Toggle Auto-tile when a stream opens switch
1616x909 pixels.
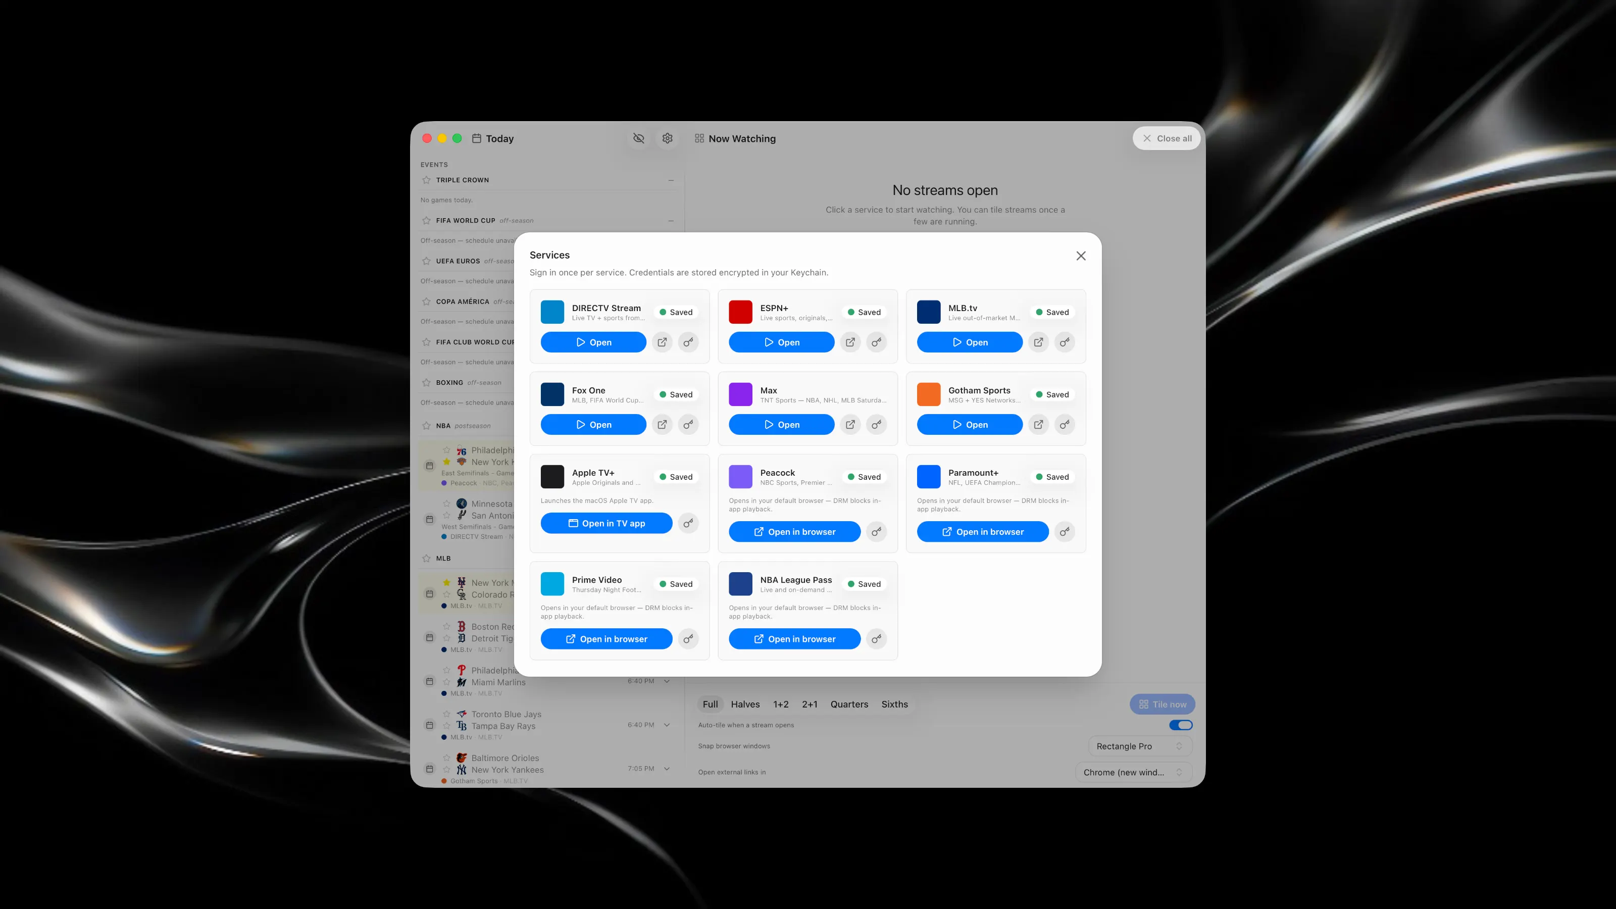click(x=1181, y=725)
